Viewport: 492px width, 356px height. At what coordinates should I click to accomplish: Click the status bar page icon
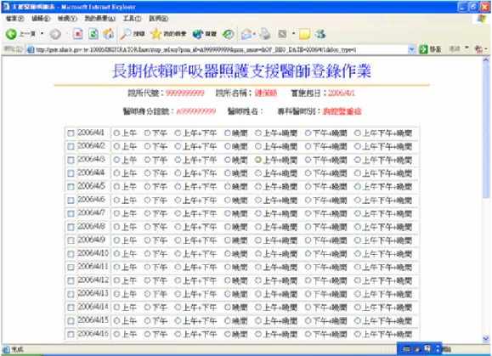pyautogui.click(x=6, y=349)
